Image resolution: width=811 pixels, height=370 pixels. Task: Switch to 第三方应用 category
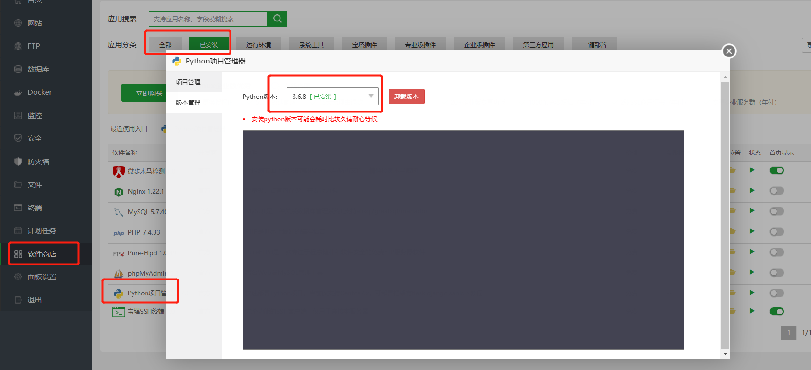tap(538, 44)
